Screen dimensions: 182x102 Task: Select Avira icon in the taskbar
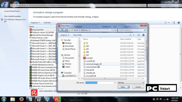pos(57,99)
